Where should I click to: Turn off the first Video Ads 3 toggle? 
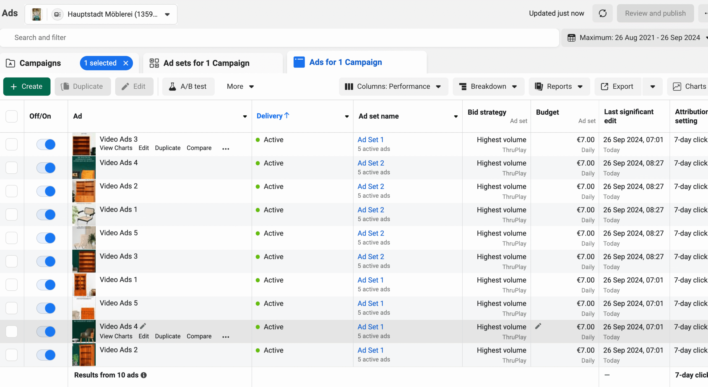(46, 144)
